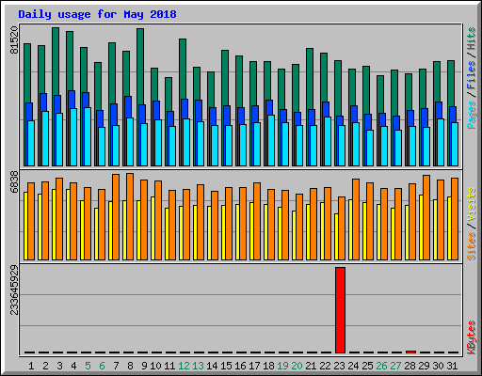Click the 'Hits' legend label
Image resolution: width=482 pixels, height=376 pixels.
tap(472, 39)
